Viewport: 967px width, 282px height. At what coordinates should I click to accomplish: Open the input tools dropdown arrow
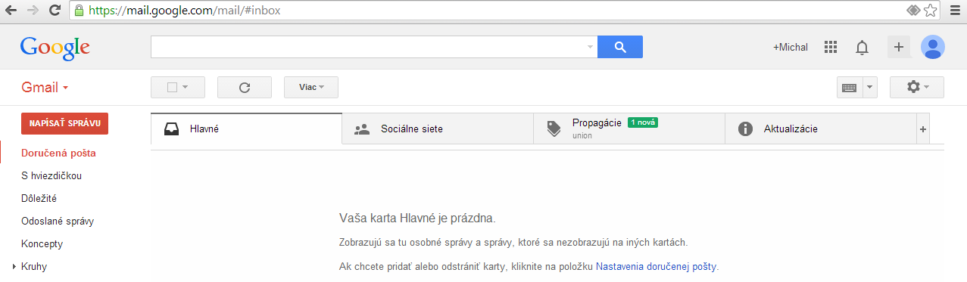(869, 87)
